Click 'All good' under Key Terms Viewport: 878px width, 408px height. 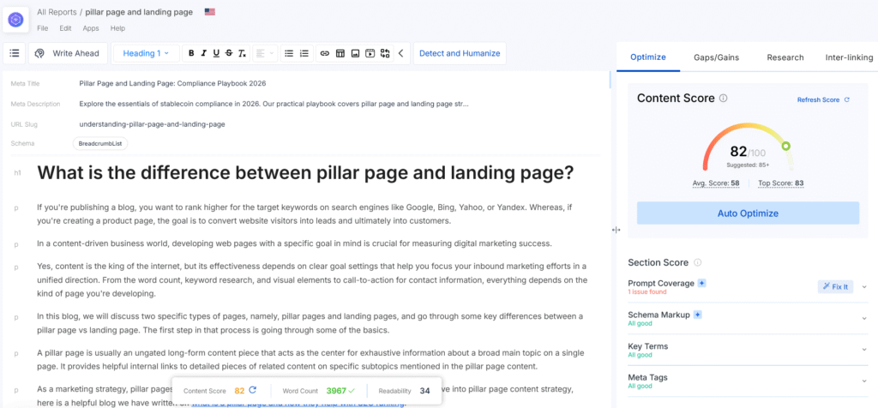click(640, 355)
